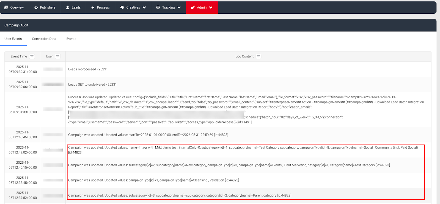The image size is (440, 204).
Task: Click the Admin key icon
Action: tap(193, 7)
